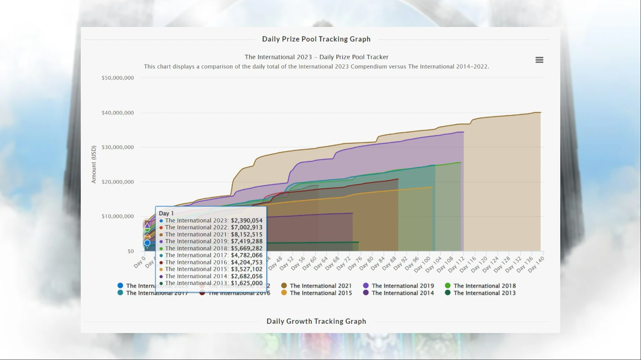Click the Daily Prize Pool Tracking Graph heading
This screenshot has width=641, height=360.
point(316,39)
